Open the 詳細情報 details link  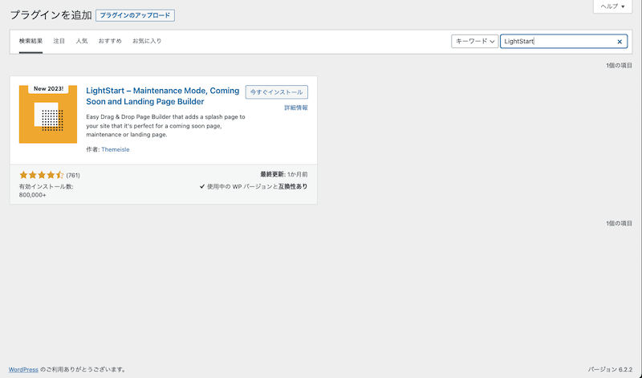tap(295, 108)
